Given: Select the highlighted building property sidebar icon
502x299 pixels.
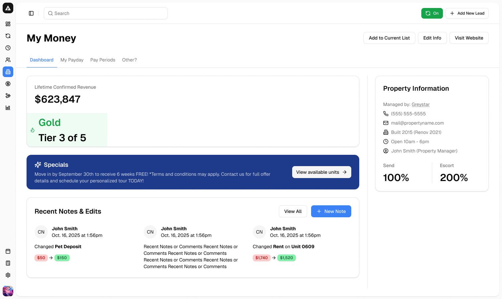Looking at the screenshot, I should 8,72.
